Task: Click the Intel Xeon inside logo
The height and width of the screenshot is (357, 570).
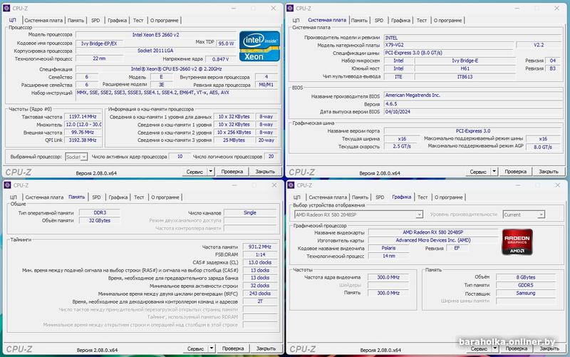Action: [259, 46]
